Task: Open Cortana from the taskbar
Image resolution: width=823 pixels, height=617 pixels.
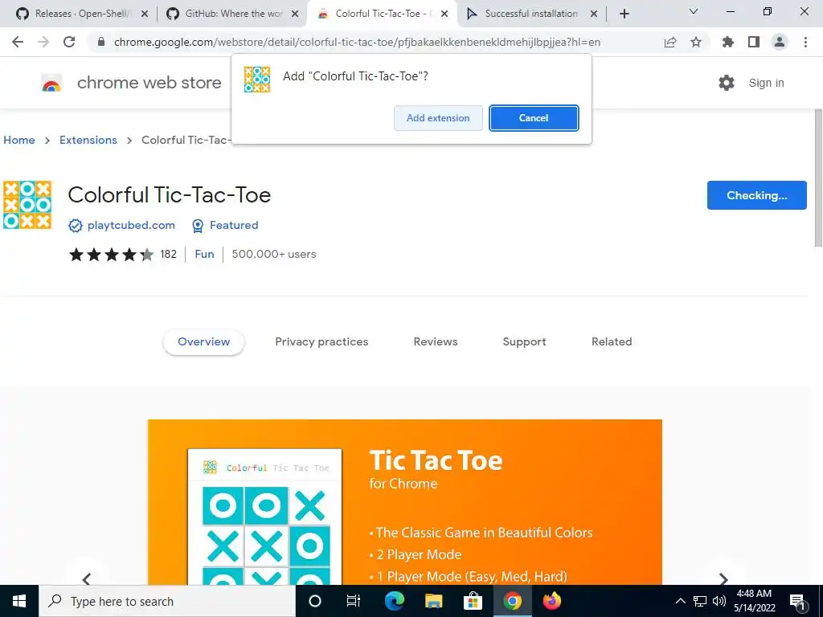Action: [x=315, y=601]
